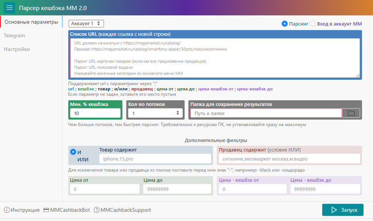Open the Настройки tab
The height and width of the screenshot is (221, 373).
click(x=17, y=49)
